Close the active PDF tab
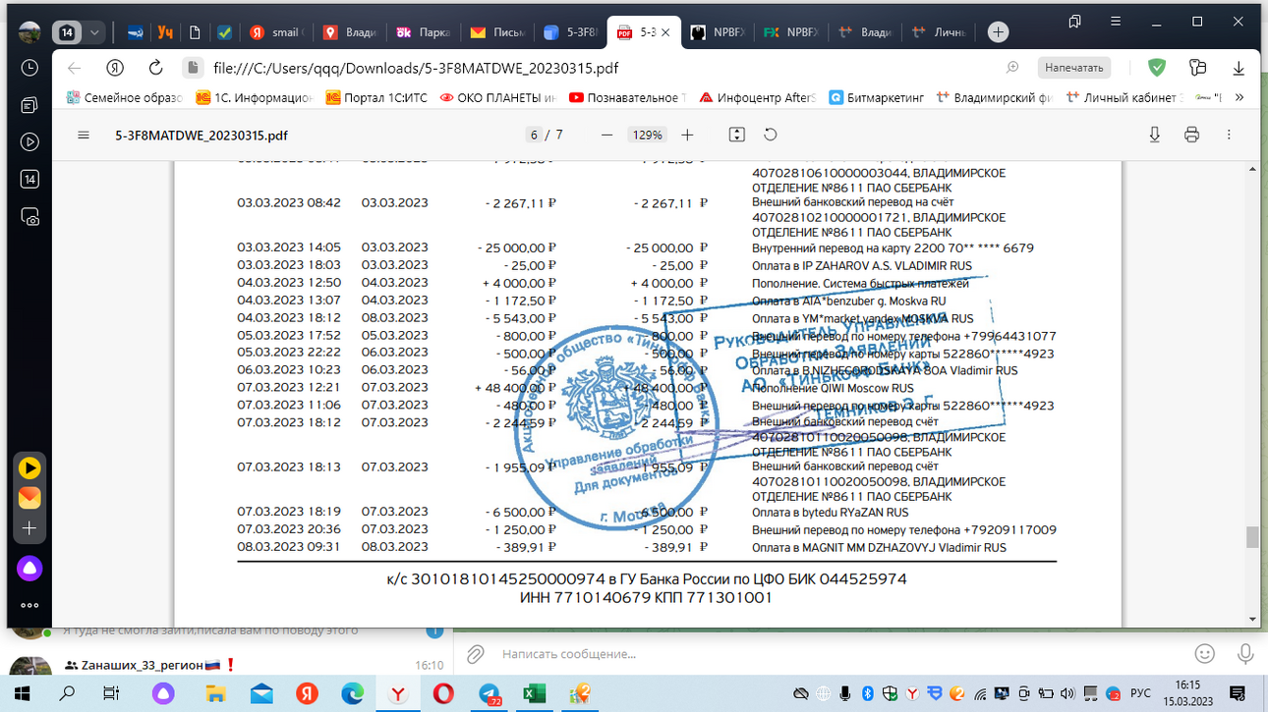The image size is (1268, 712). 665,32
